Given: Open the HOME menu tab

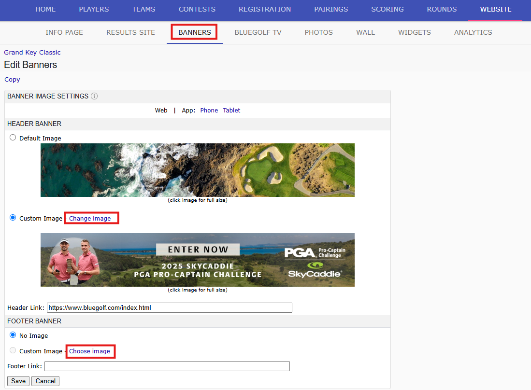Looking at the screenshot, I should (45, 10).
